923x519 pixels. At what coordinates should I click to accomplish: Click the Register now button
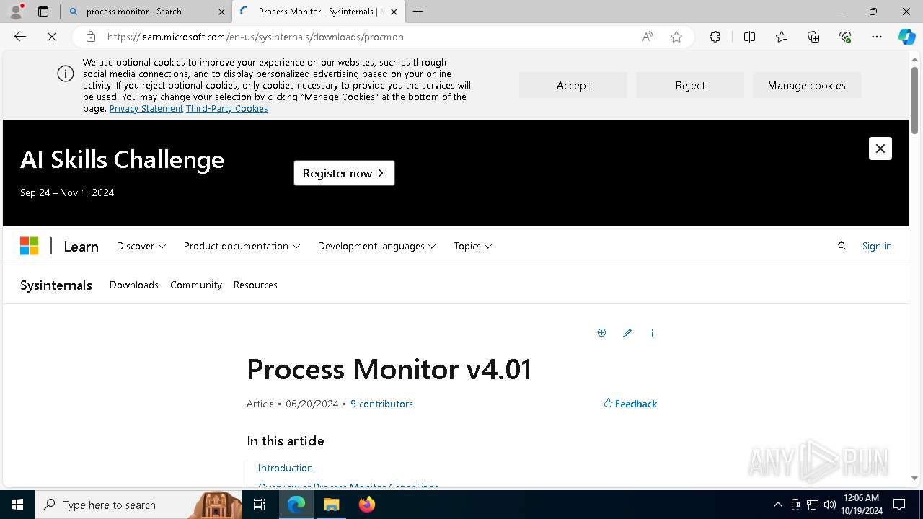pos(344,173)
